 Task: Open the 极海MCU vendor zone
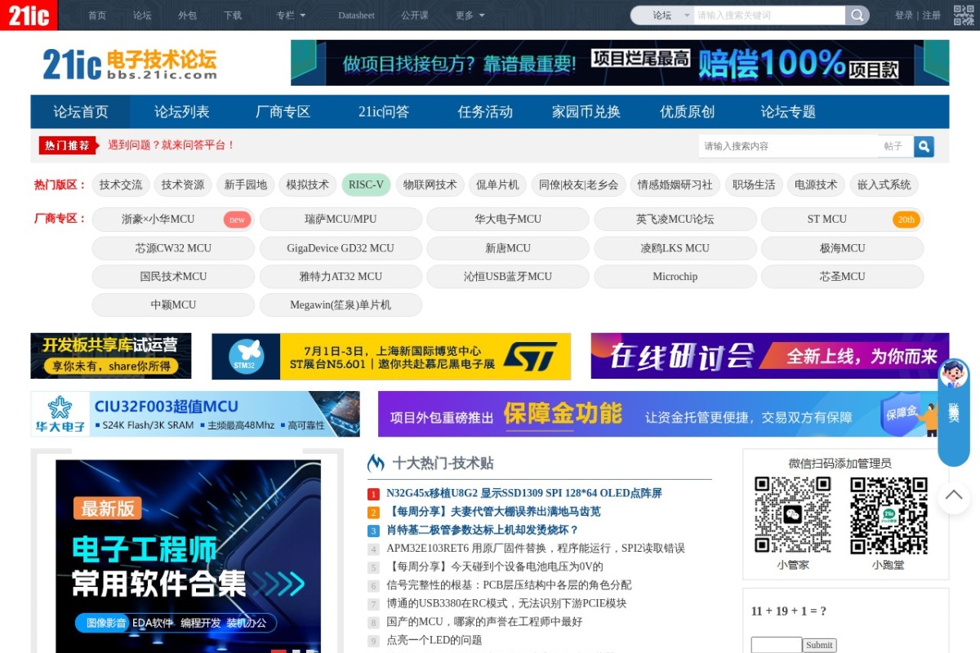[842, 248]
